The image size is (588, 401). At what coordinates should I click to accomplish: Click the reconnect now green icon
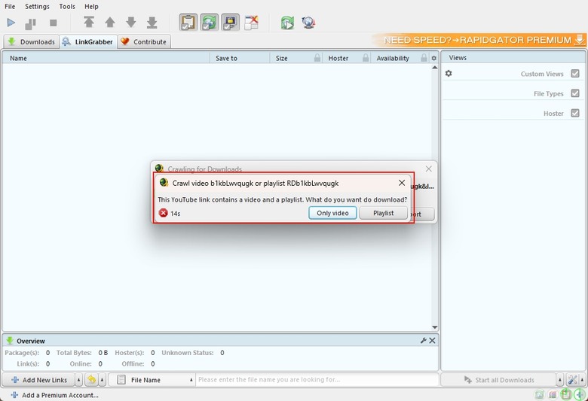[x=288, y=23]
